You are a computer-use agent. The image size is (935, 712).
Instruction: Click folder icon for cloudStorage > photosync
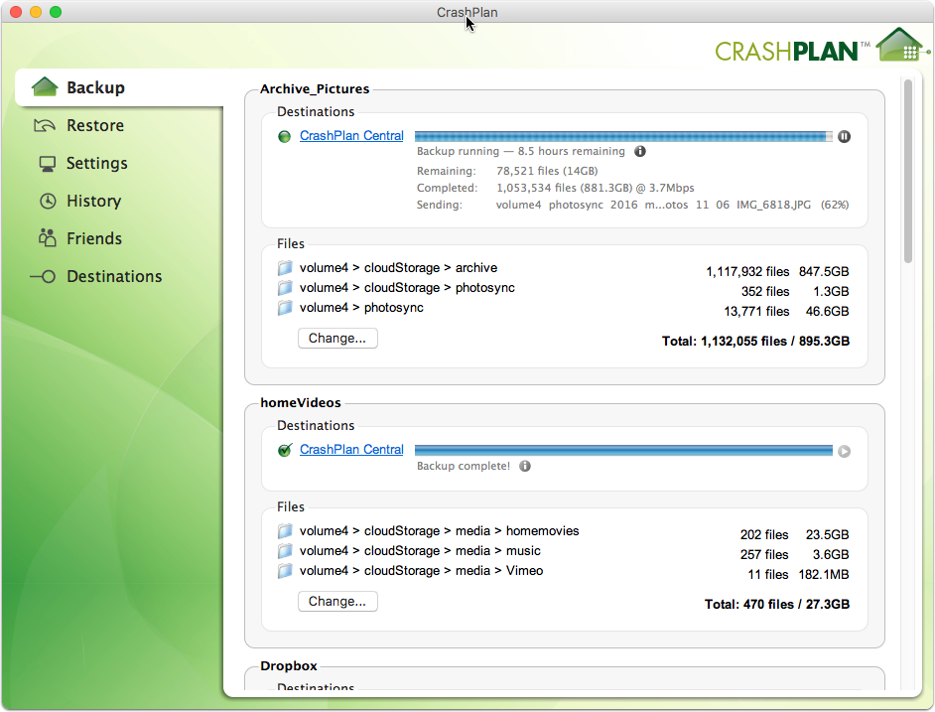coord(285,288)
